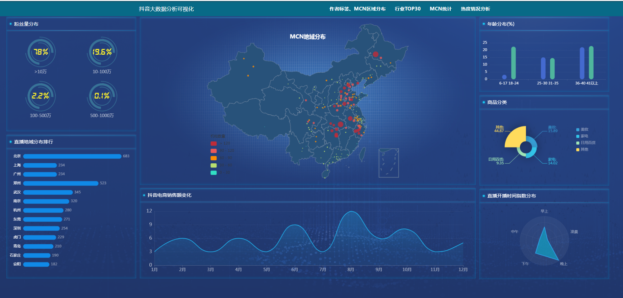The image size is (623, 298).
Task: Open the 热度情况分析 navigation tab
Action: (475, 9)
